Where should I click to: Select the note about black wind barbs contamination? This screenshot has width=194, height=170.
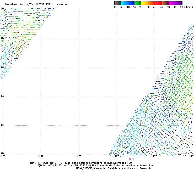(121, 166)
